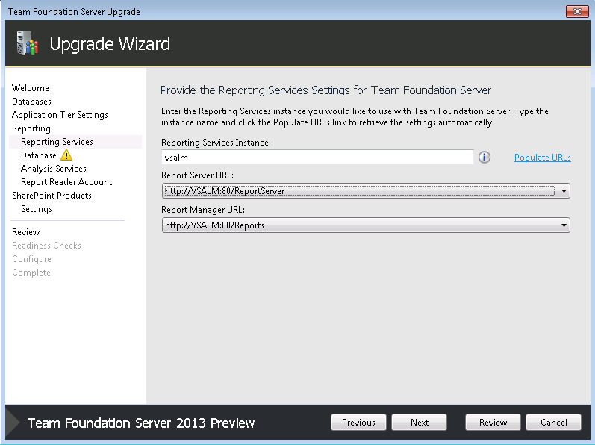Open the Database sub-step under Reporting

click(x=38, y=155)
